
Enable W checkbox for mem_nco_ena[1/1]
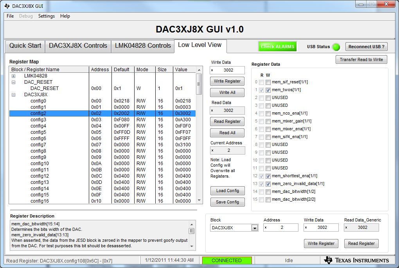click(x=268, y=113)
